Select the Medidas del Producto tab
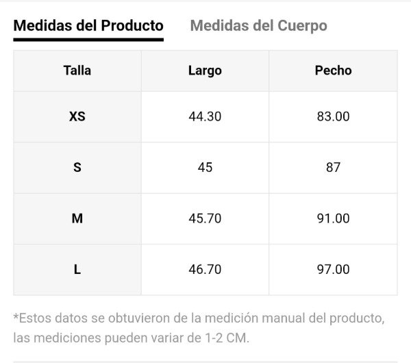Viewport: 411px width, 363px height. tap(88, 26)
